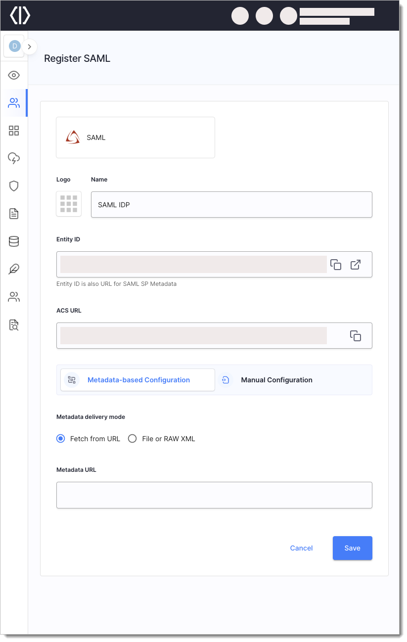Click the Name field containing SAML IDP
407x642 pixels.
coord(231,204)
